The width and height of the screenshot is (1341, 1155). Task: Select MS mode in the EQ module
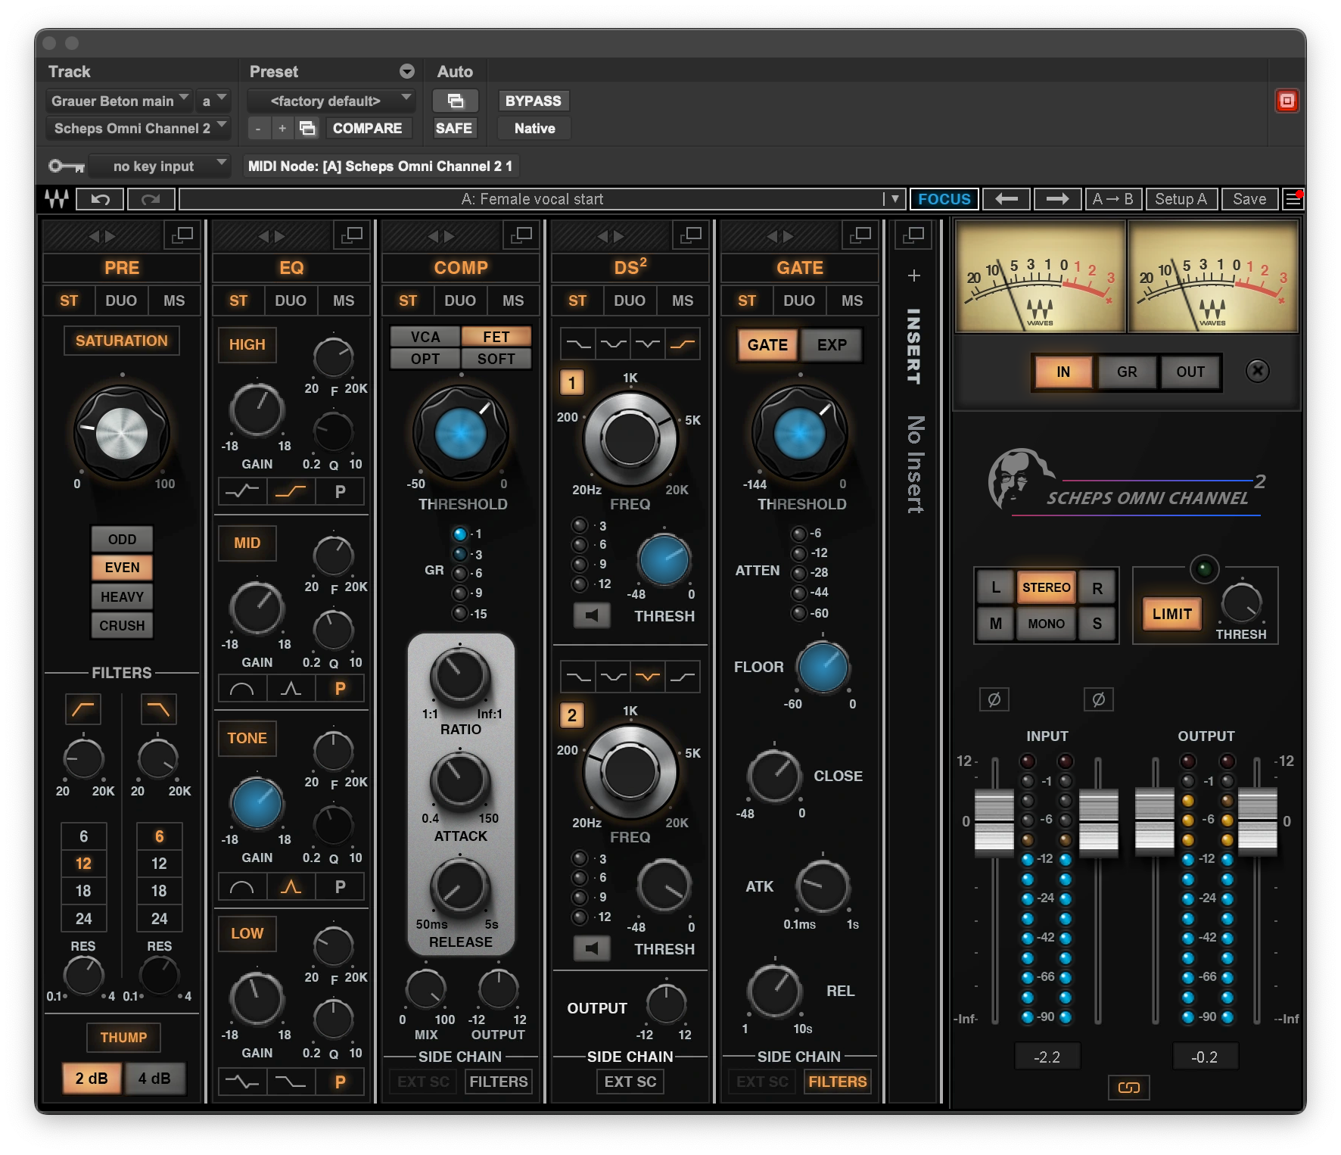click(343, 300)
